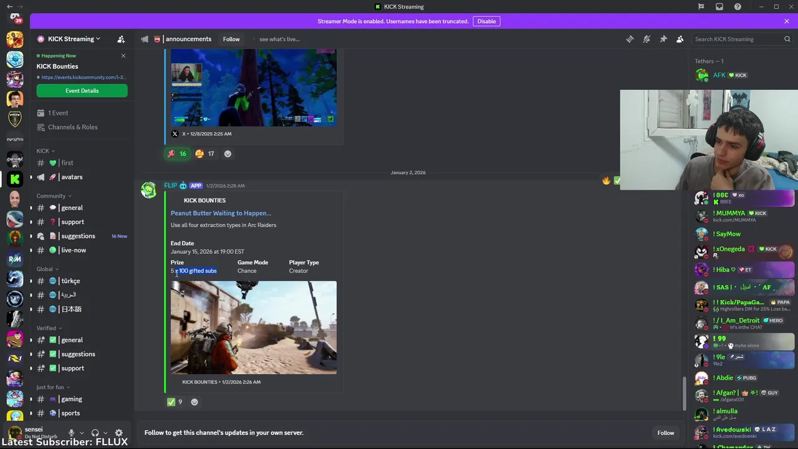Open the türkçe channel

pyautogui.click(x=82, y=281)
